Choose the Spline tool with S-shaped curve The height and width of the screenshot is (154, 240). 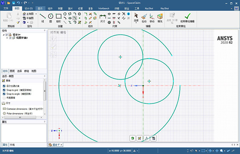[70, 22]
